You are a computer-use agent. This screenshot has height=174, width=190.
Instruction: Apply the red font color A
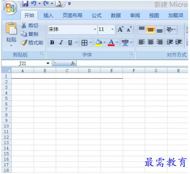coord(111,42)
